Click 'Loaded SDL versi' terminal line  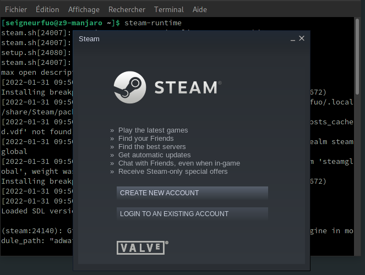tap(37, 211)
